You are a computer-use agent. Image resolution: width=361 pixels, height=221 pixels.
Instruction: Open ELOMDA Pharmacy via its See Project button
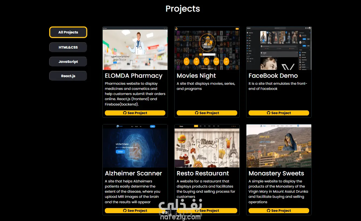[135, 113]
